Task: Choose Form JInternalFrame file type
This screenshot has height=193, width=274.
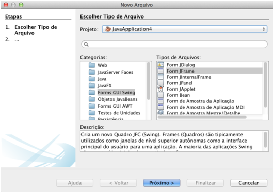Action: click(189, 77)
